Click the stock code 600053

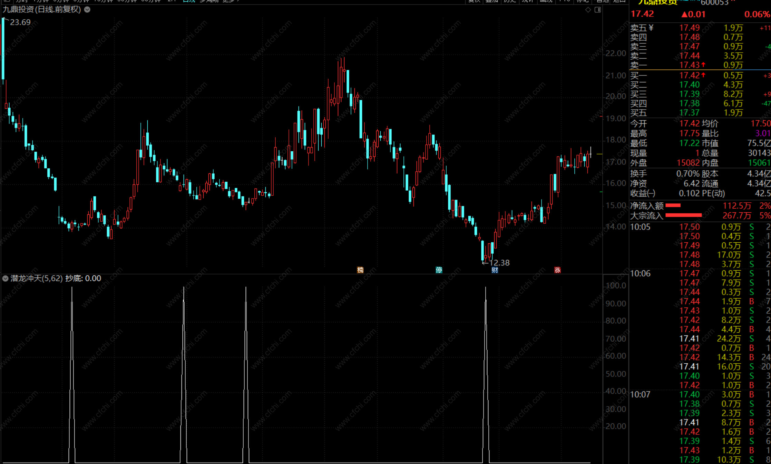click(714, 3)
